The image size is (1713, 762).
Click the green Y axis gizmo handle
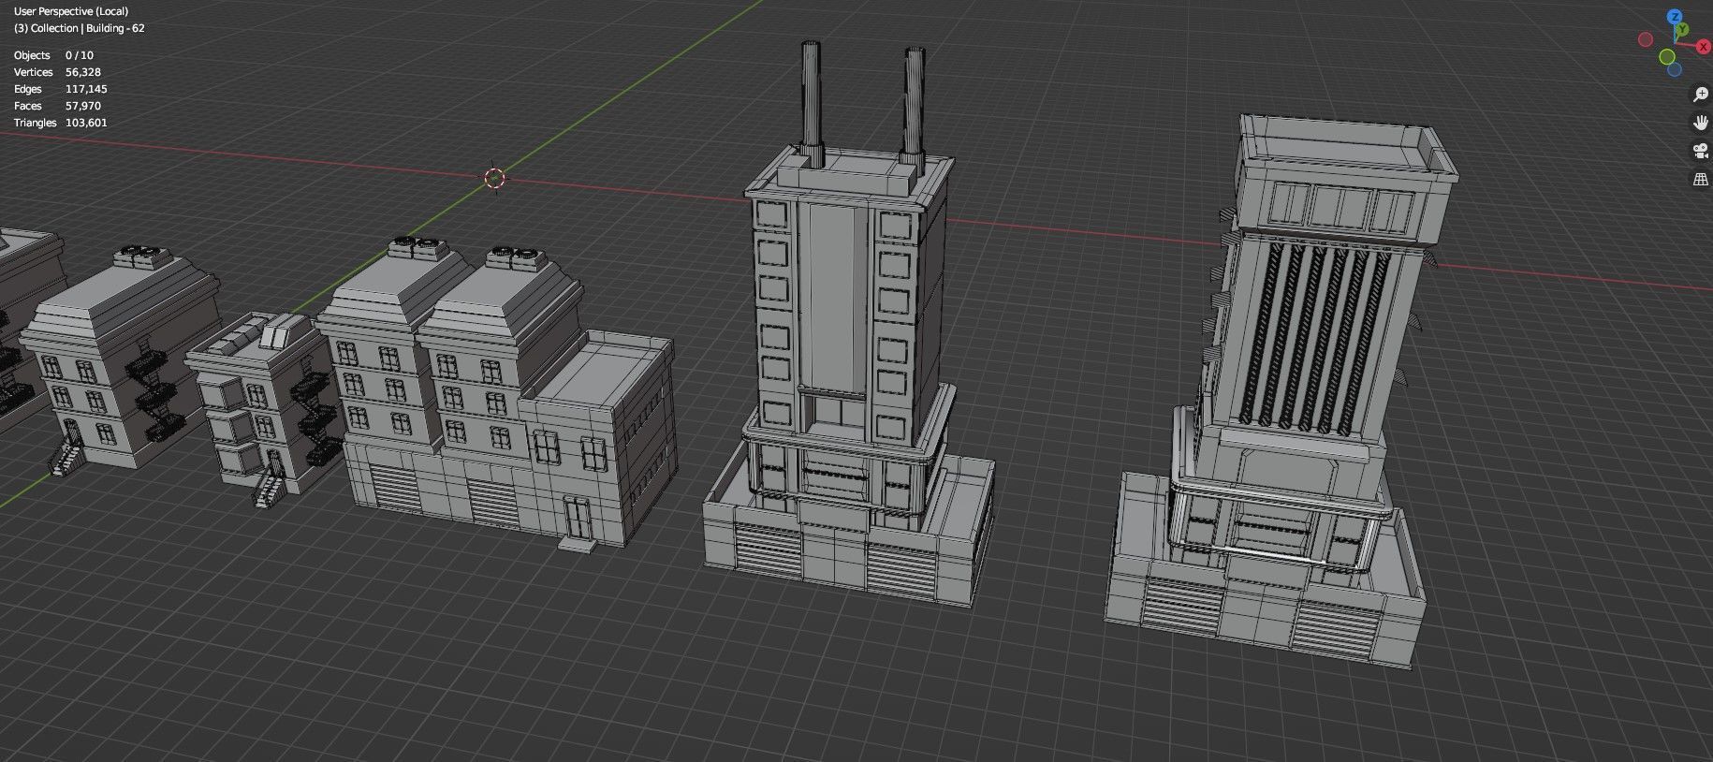tap(1682, 29)
